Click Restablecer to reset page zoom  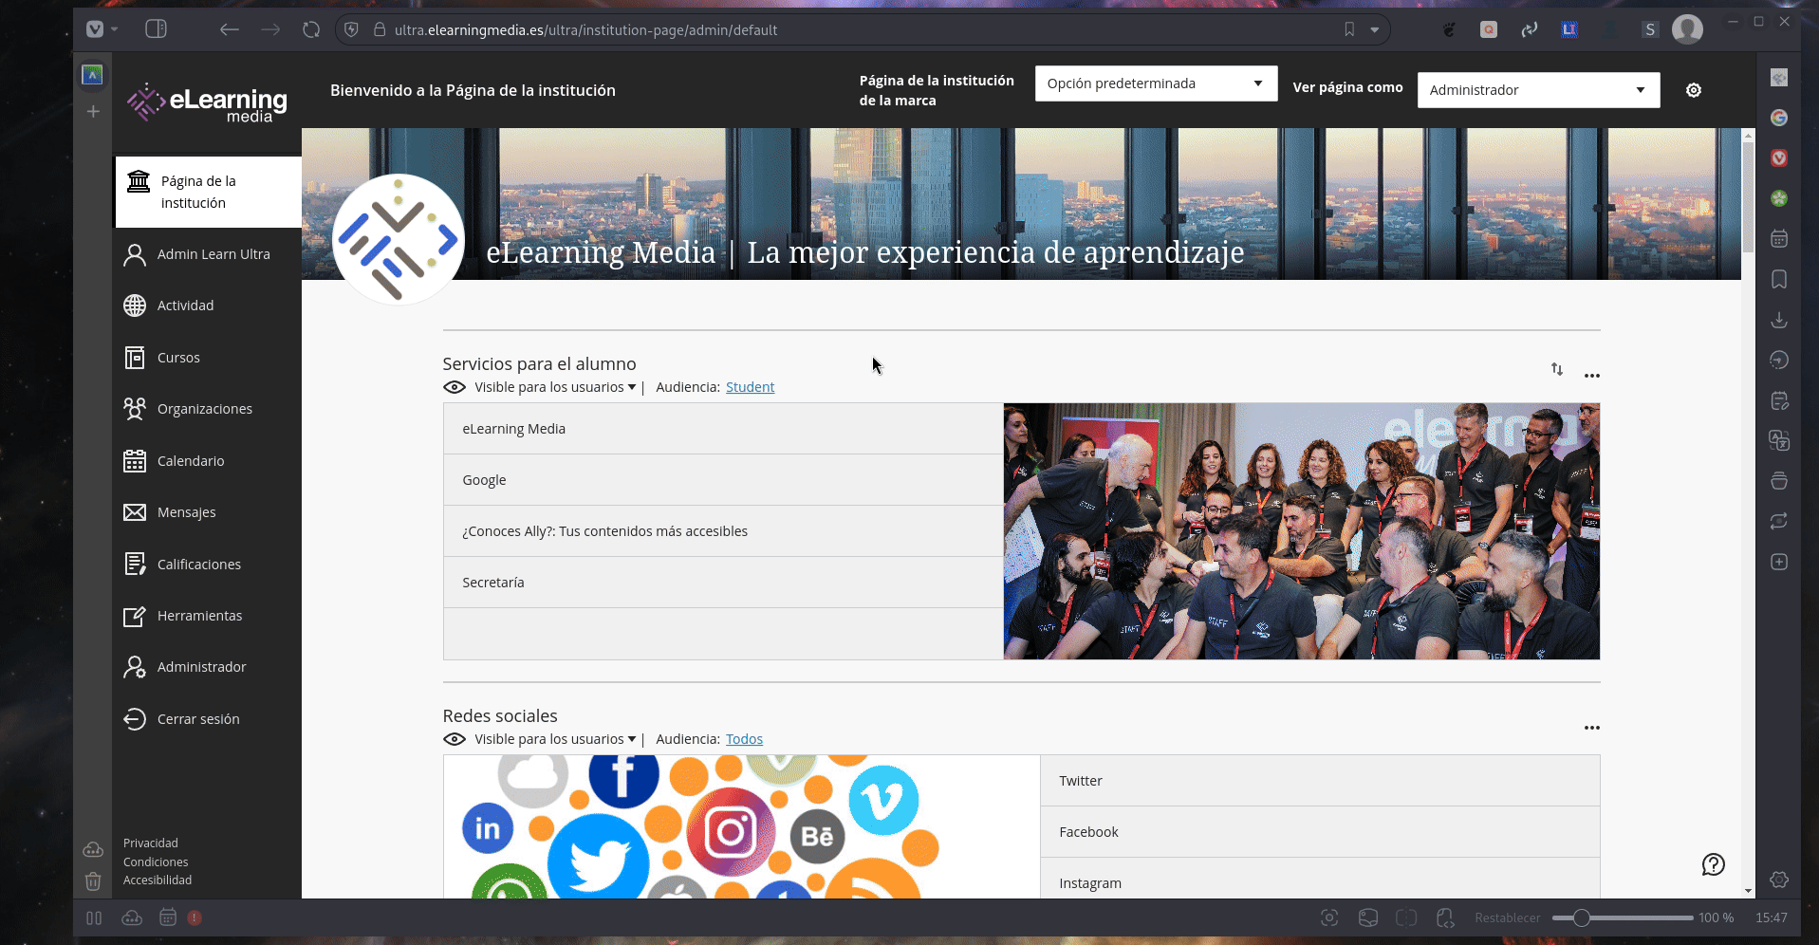[x=1507, y=917]
